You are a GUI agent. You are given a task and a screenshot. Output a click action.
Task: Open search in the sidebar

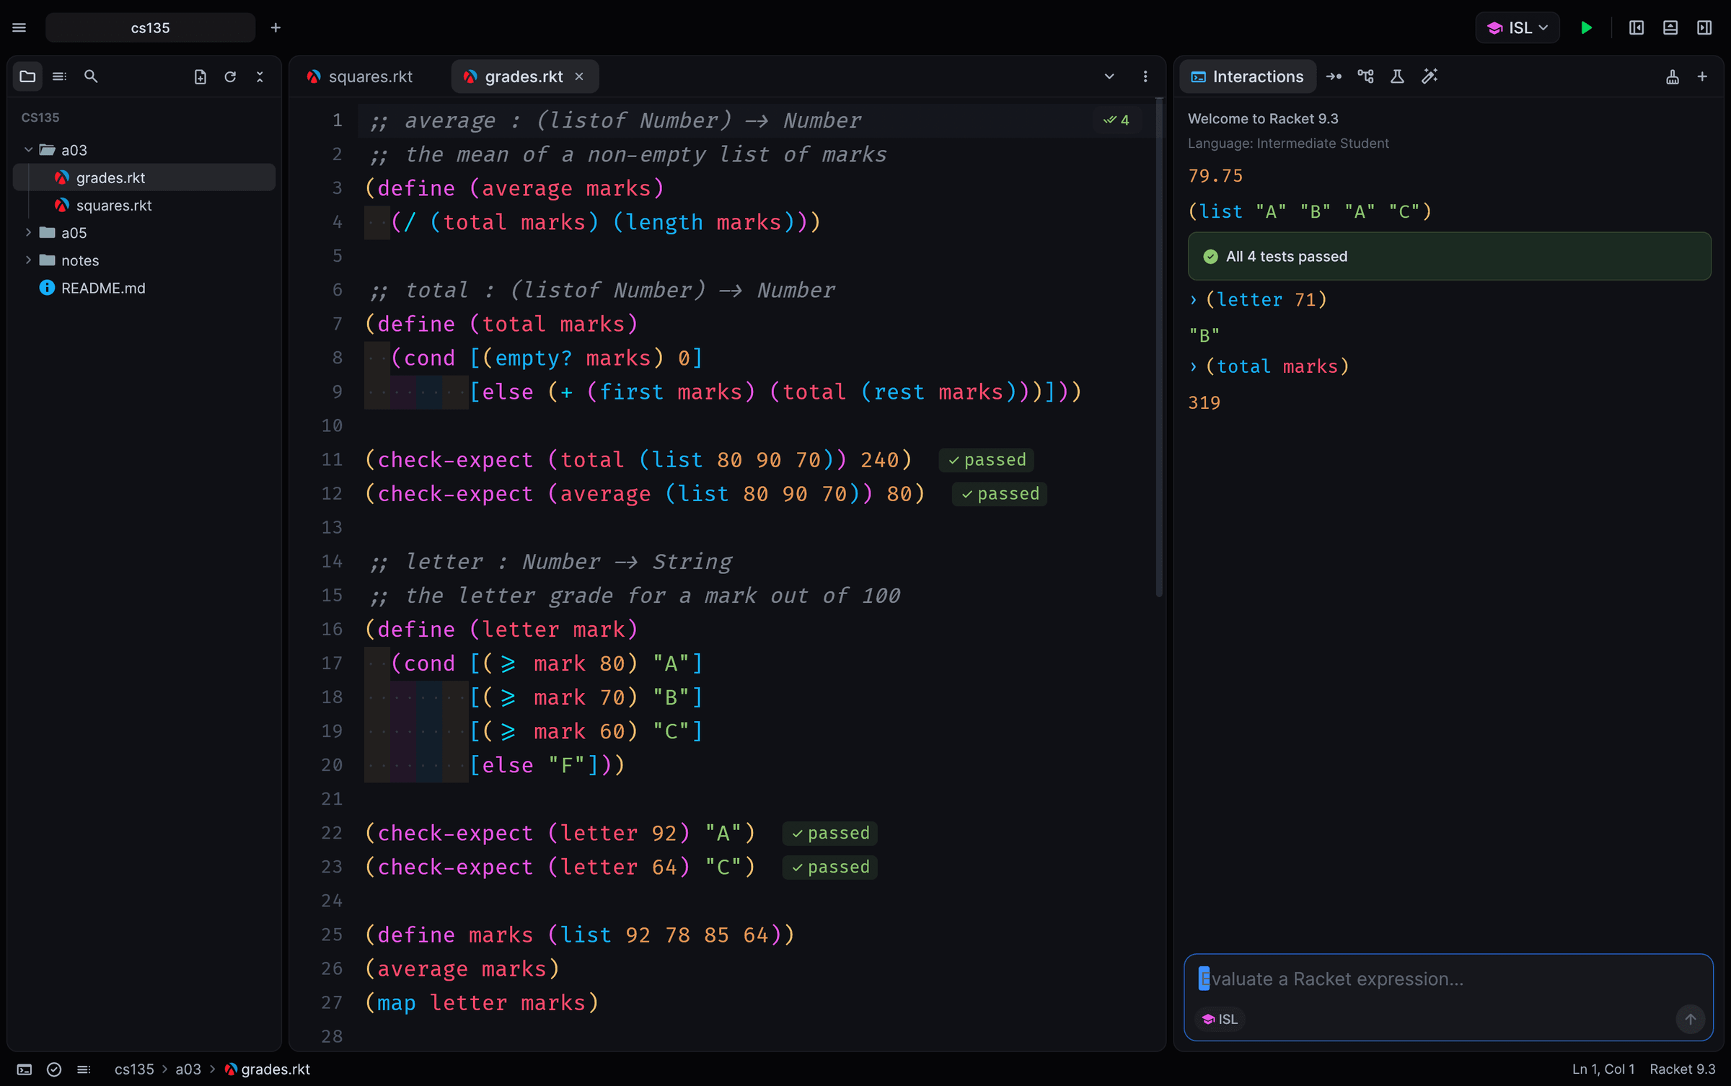tap(91, 76)
